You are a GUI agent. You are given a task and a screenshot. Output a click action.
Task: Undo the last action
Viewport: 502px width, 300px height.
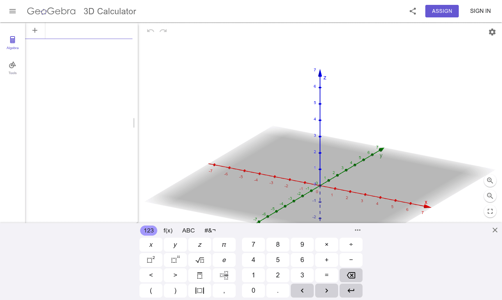(x=150, y=31)
